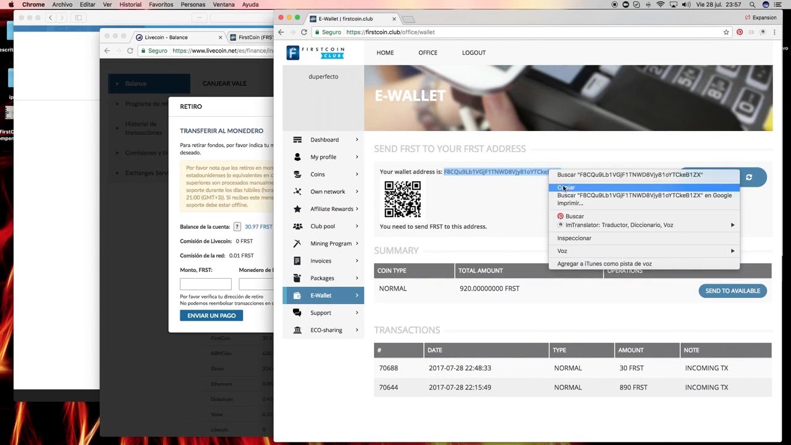Bookmark this page with the star icon
791x445 pixels.
point(726,32)
